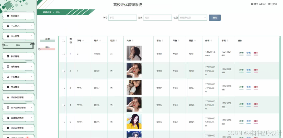The image size is (283, 138).
Task: Sort by 姓名 column arrows
Action: pyautogui.click(x=100, y=40)
